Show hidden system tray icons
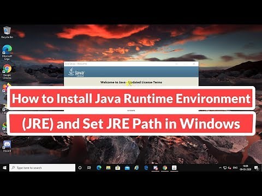The width and height of the screenshot is (262, 196). pyautogui.click(x=220, y=168)
